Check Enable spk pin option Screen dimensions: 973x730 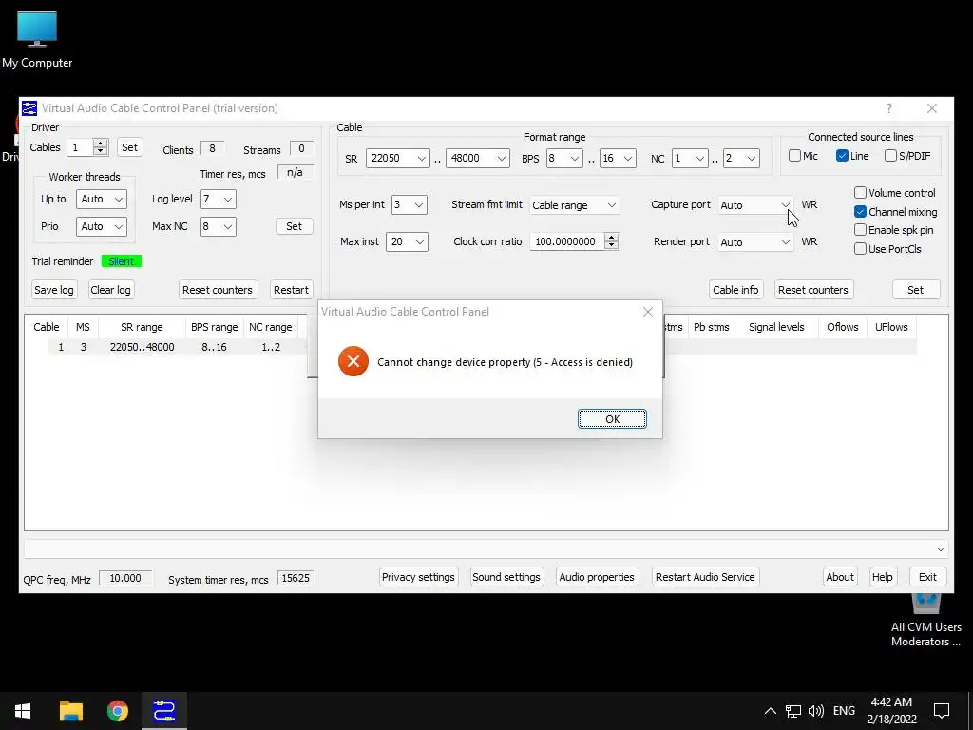[x=860, y=230]
